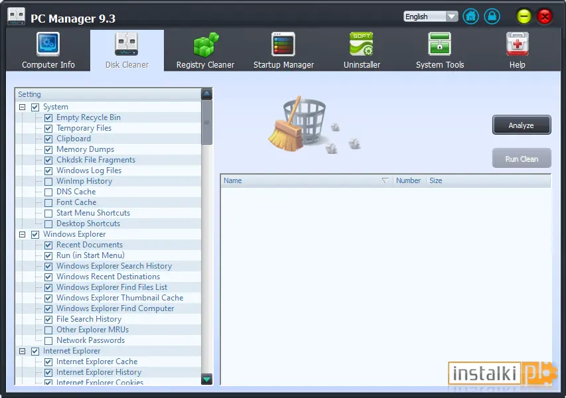Click the Setting scroll down arrow
566x398 pixels.
tap(206, 379)
